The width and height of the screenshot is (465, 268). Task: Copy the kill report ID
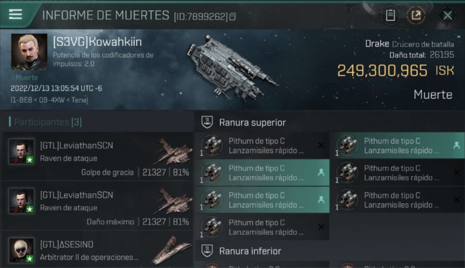[x=232, y=16]
